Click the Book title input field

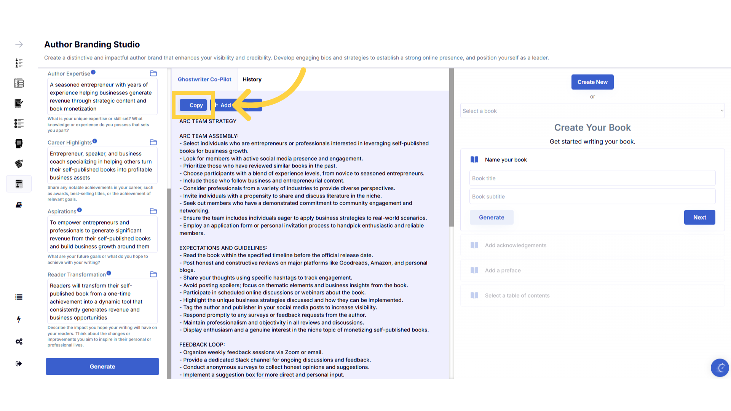[x=592, y=178]
